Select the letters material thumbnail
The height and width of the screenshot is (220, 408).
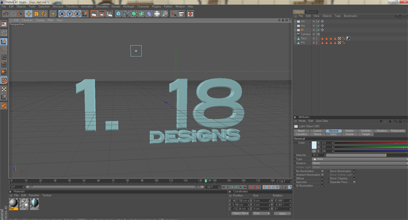[x=34, y=204]
